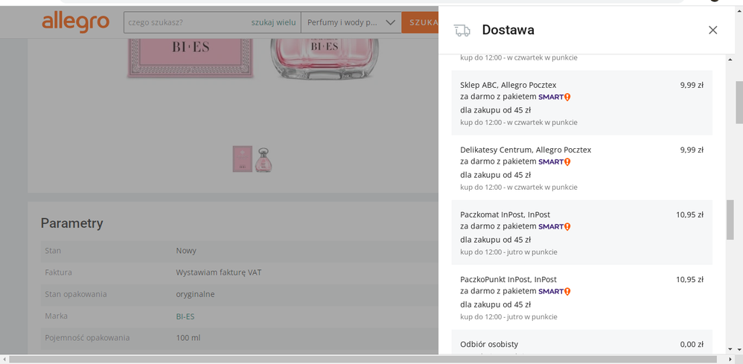This screenshot has height=364, width=743.
Task: Click the 'Pojemność opakowania' label
Action: coord(87,338)
